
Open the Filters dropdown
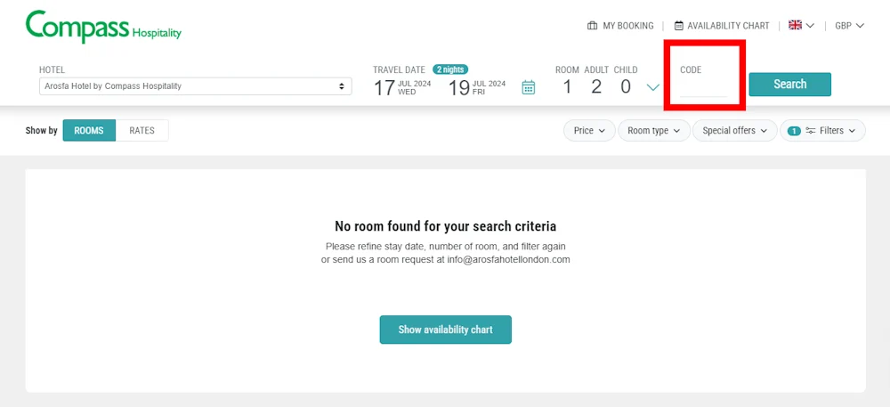822,131
